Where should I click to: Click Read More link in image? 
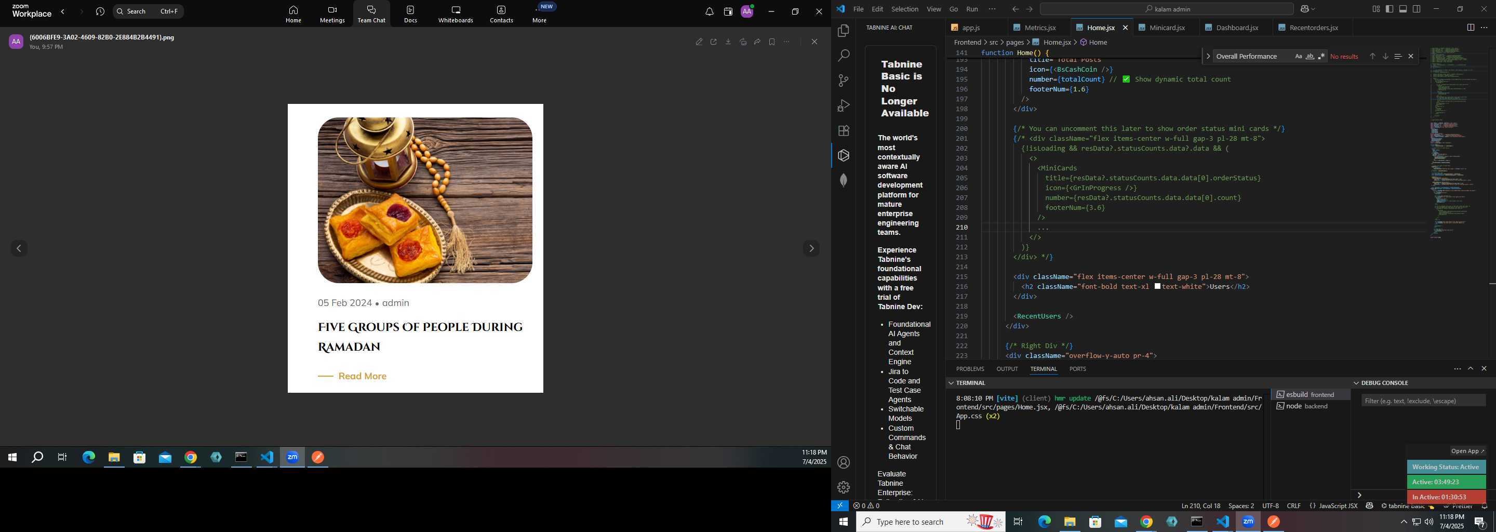tap(362, 376)
